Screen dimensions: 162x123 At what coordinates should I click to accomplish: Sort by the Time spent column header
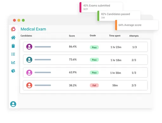[x=115, y=36]
